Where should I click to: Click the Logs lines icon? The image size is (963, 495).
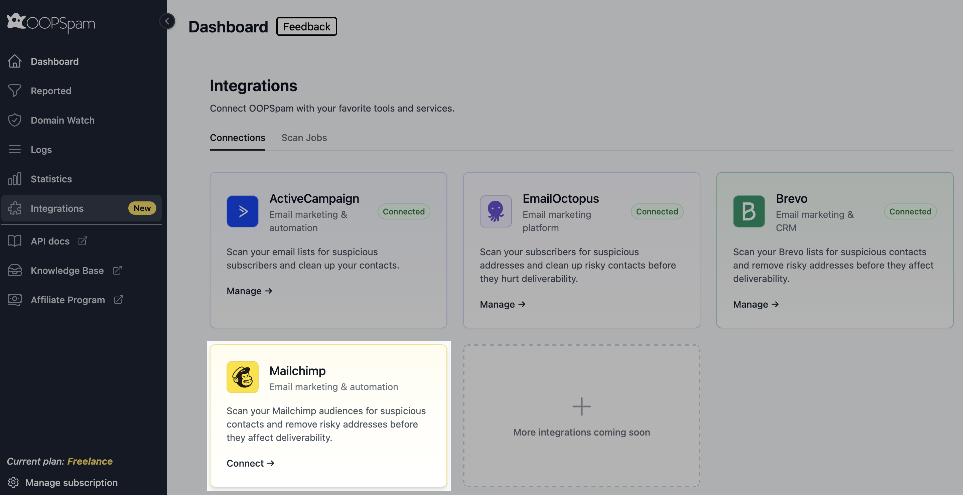15,149
